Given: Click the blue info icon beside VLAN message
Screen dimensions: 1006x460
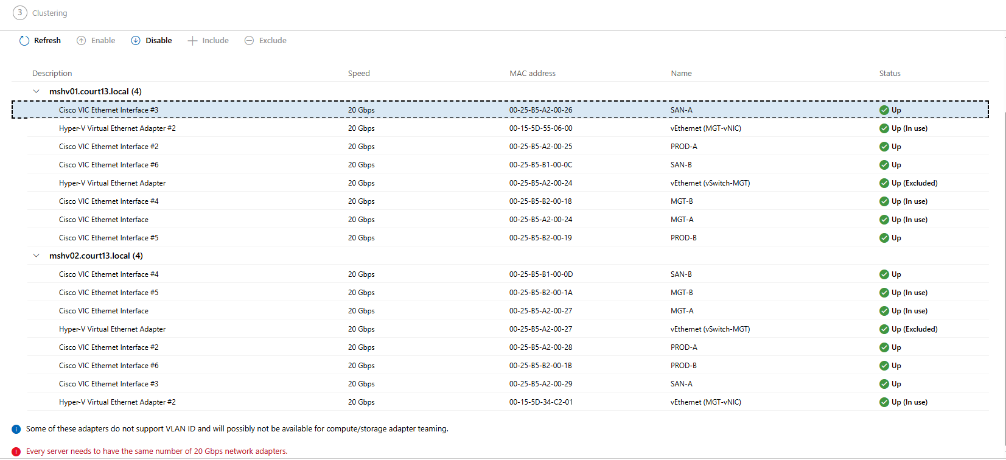Looking at the screenshot, I should pos(16,429).
